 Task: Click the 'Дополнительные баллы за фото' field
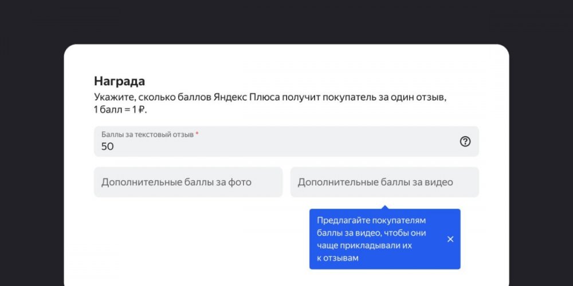click(188, 182)
